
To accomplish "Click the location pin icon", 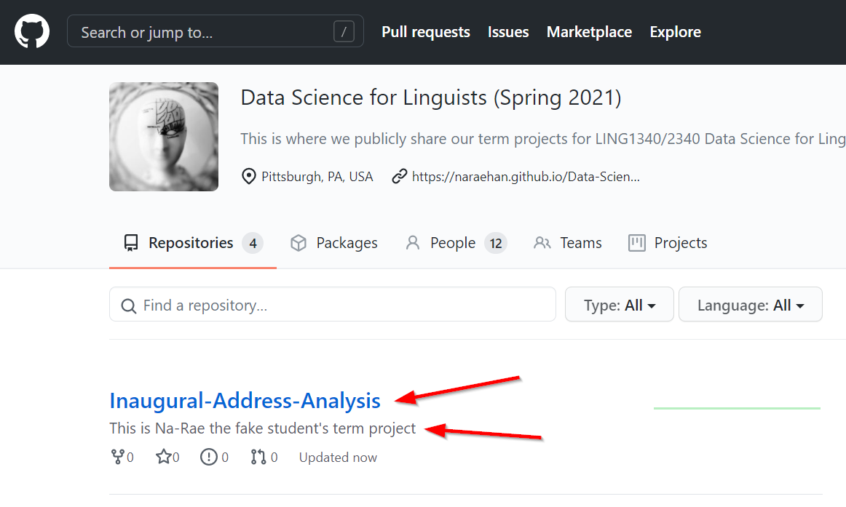I will click(249, 176).
